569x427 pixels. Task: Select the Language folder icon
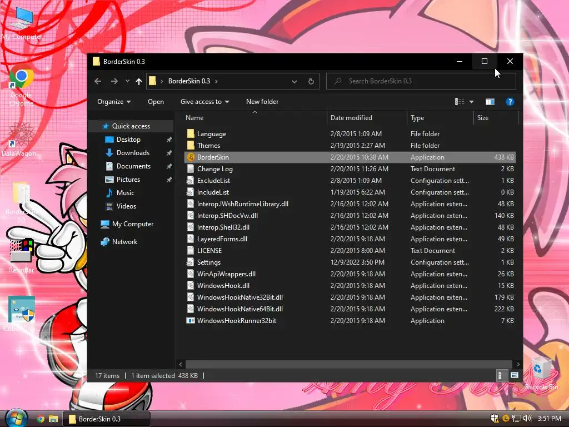click(191, 133)
